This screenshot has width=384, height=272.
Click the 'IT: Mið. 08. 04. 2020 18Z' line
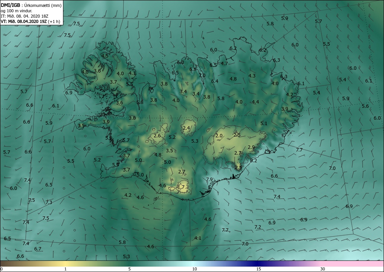(x=25, y=16)
